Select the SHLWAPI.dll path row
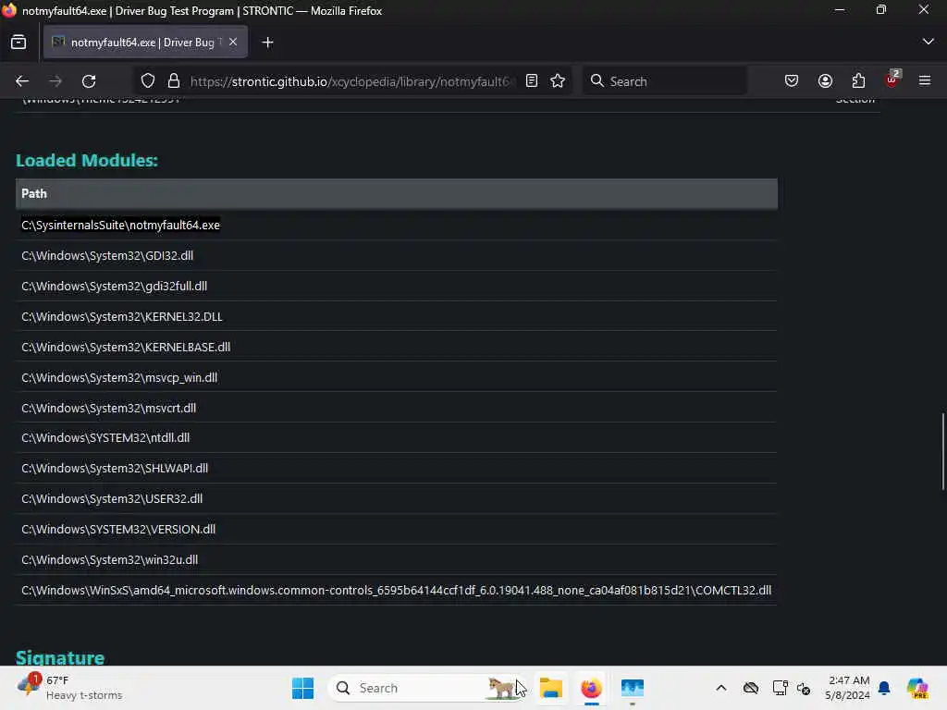947x710 pixels. pos(397,469)
